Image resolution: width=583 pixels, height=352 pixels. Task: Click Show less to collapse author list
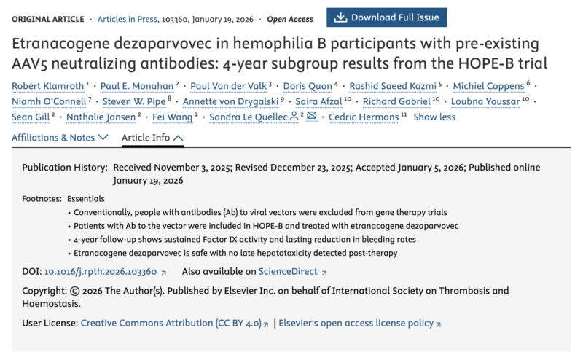point(434,117)
